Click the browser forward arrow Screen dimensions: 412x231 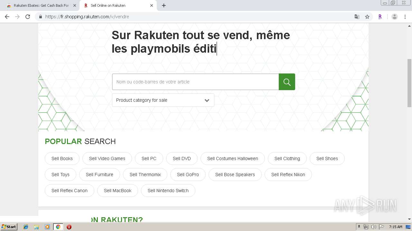point(17,17)
